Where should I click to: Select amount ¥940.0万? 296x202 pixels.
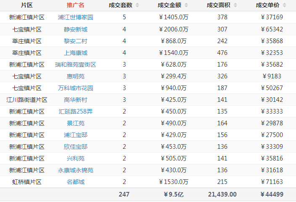(x=173, y=88)
